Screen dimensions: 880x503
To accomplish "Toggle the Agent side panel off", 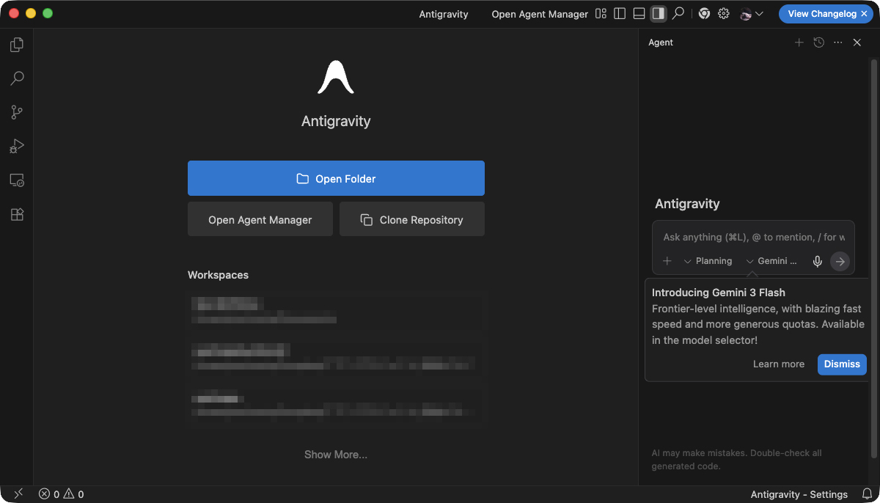I will (x=658, y=14).
